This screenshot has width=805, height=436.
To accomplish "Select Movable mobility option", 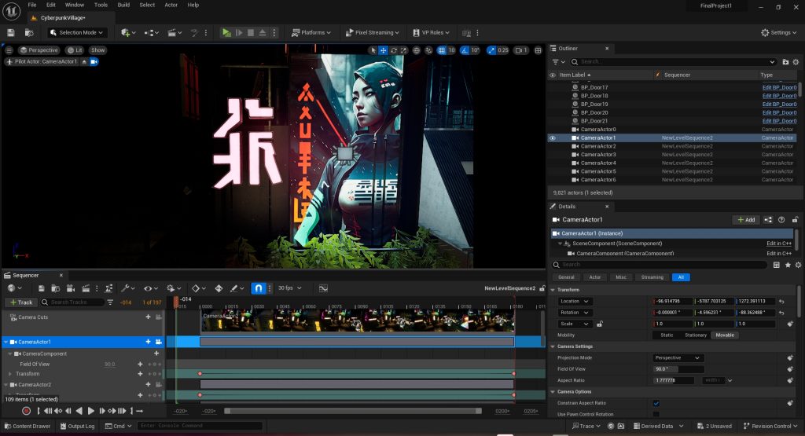I will coord(724,335).
